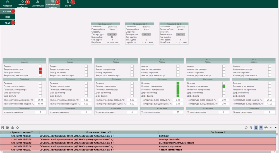Toggle К2.2 Готовность включения indicator
Image resolution: width=279 pixels, height=153 pixels.
[224, 87]
